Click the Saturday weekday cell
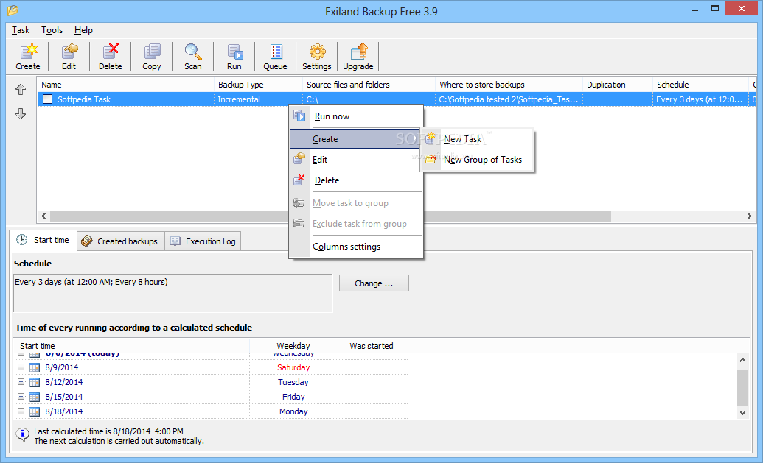Image resolution: width=763 pixels, height=463 pixels. (293, 368)
